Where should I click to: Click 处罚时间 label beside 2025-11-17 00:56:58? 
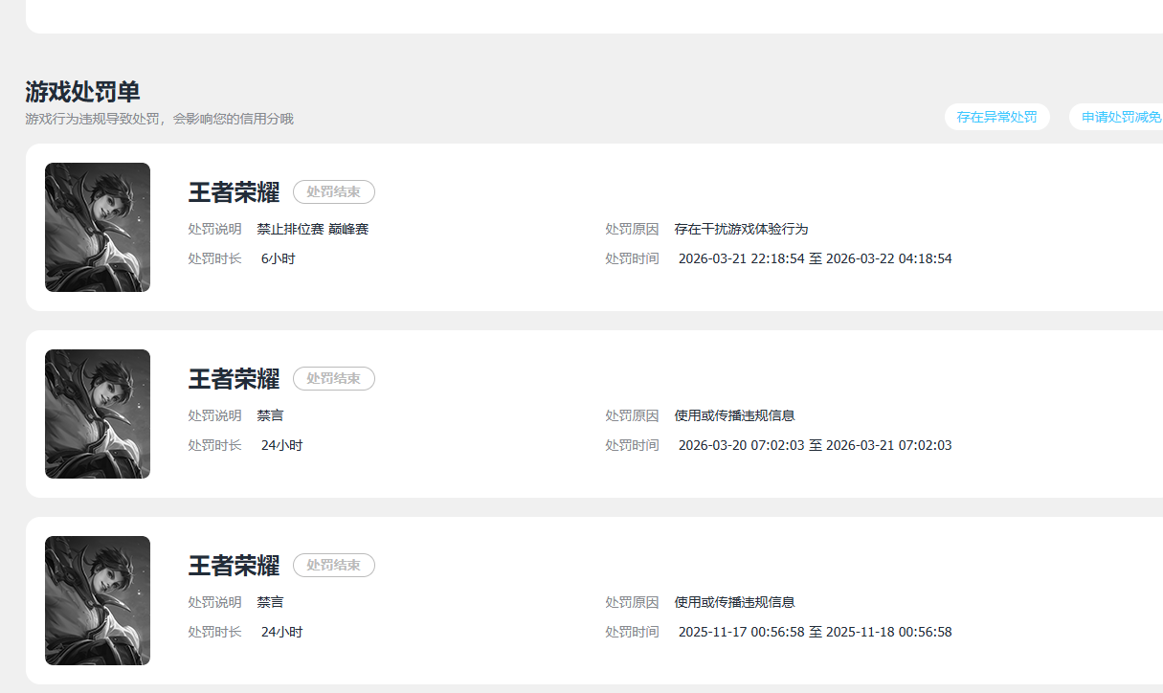(632, 632)
